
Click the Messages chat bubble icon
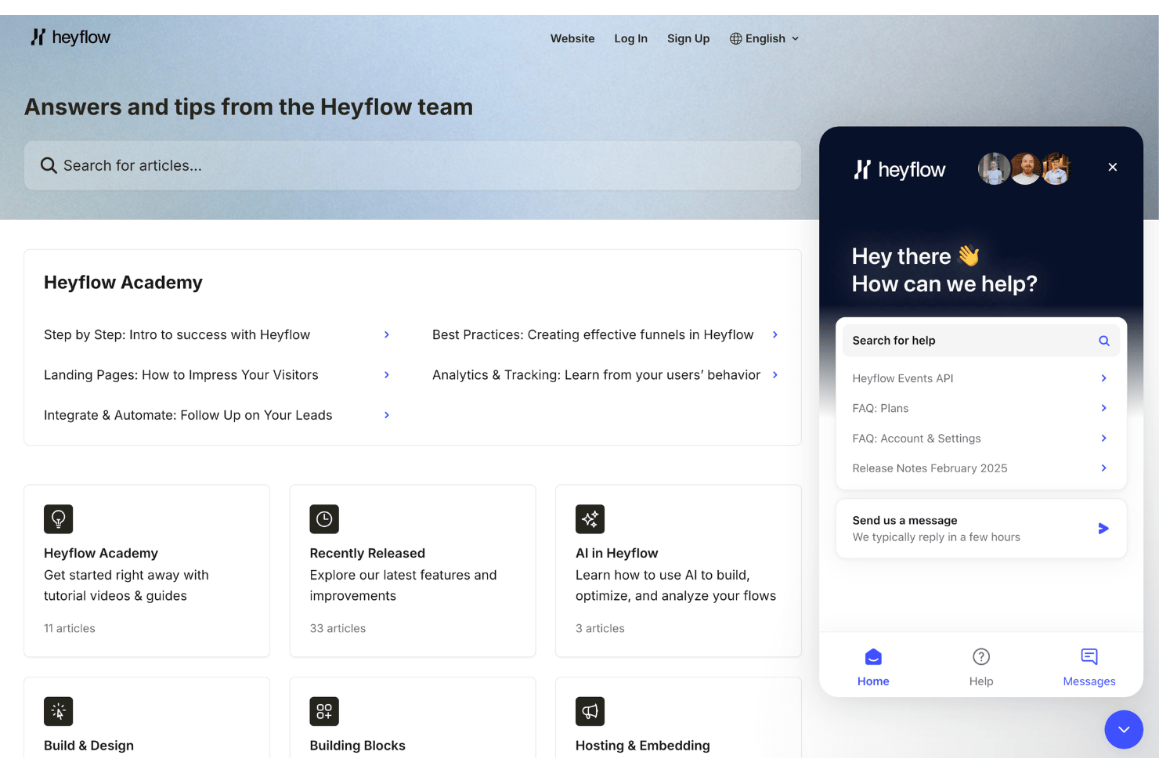click(1089, 656)
